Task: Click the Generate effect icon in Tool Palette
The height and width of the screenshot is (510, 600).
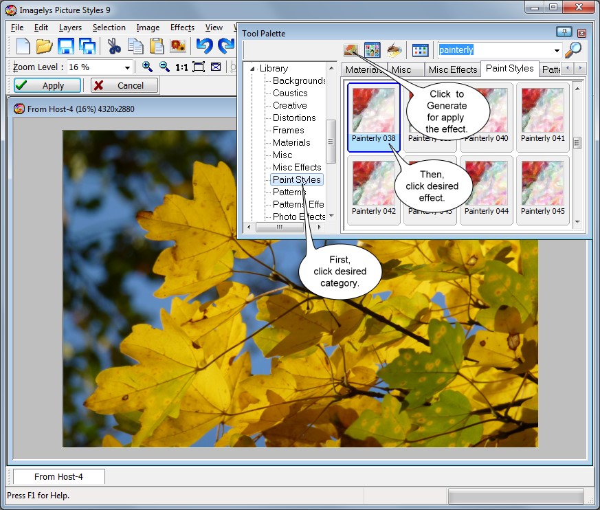Action: [x=351, y=49]
